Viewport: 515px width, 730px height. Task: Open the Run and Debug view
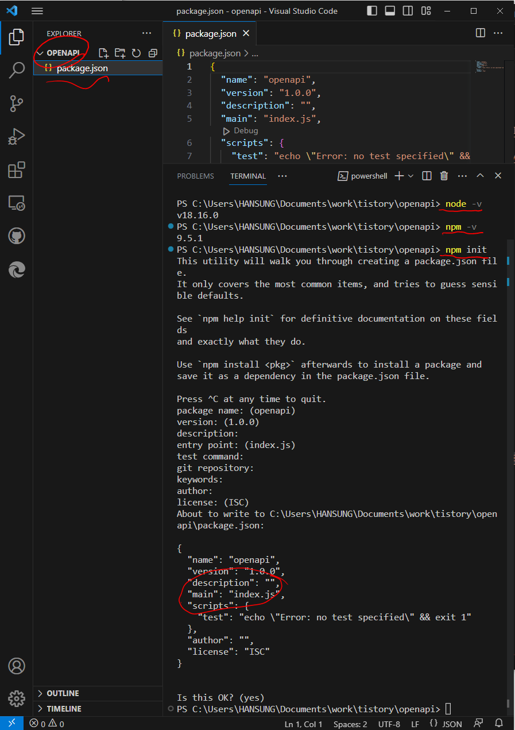point(17,137)
